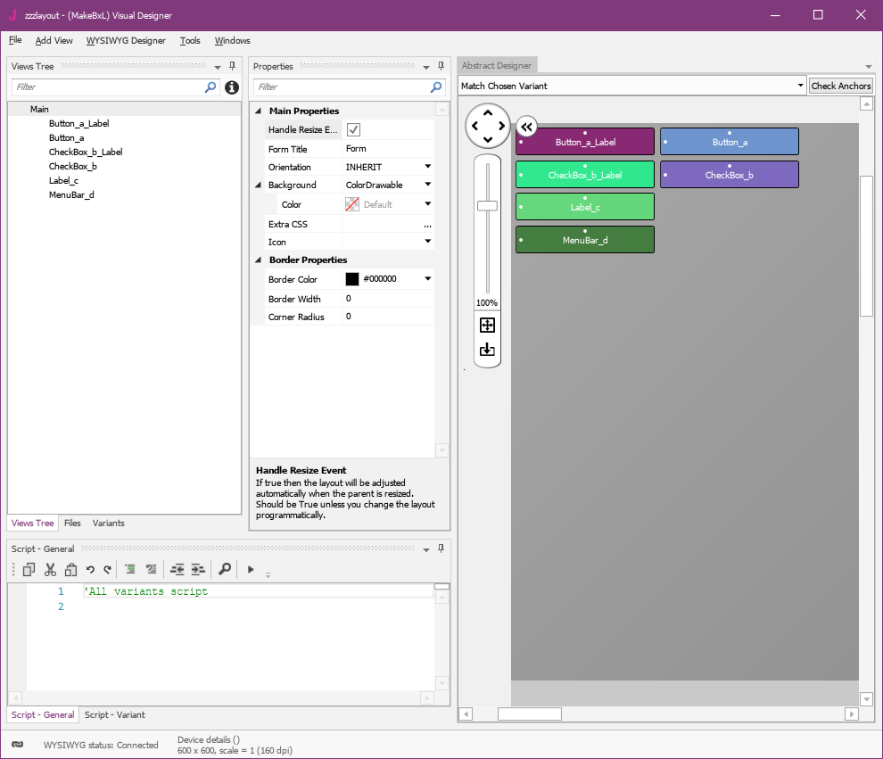The height and width of the screenshot is (759, 883).
Task: Click the Check Anchors button
Action: [841, 86]
